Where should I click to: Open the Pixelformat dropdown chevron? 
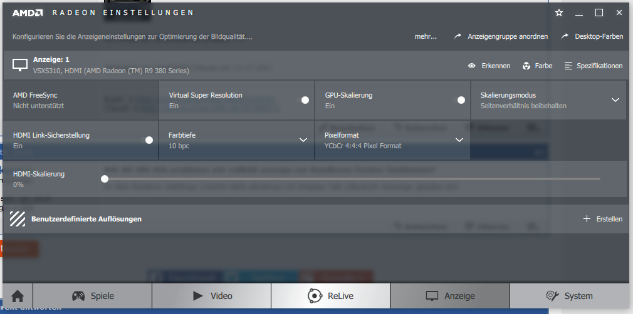click(x=459, y=140)
